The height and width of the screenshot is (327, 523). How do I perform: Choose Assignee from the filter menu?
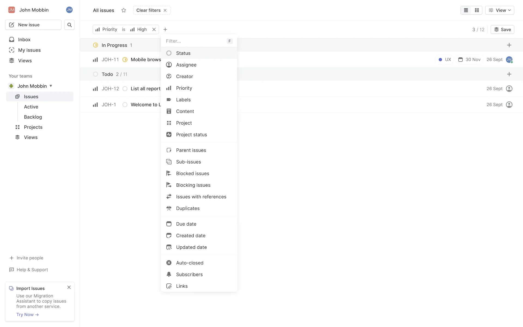[186, 65]
